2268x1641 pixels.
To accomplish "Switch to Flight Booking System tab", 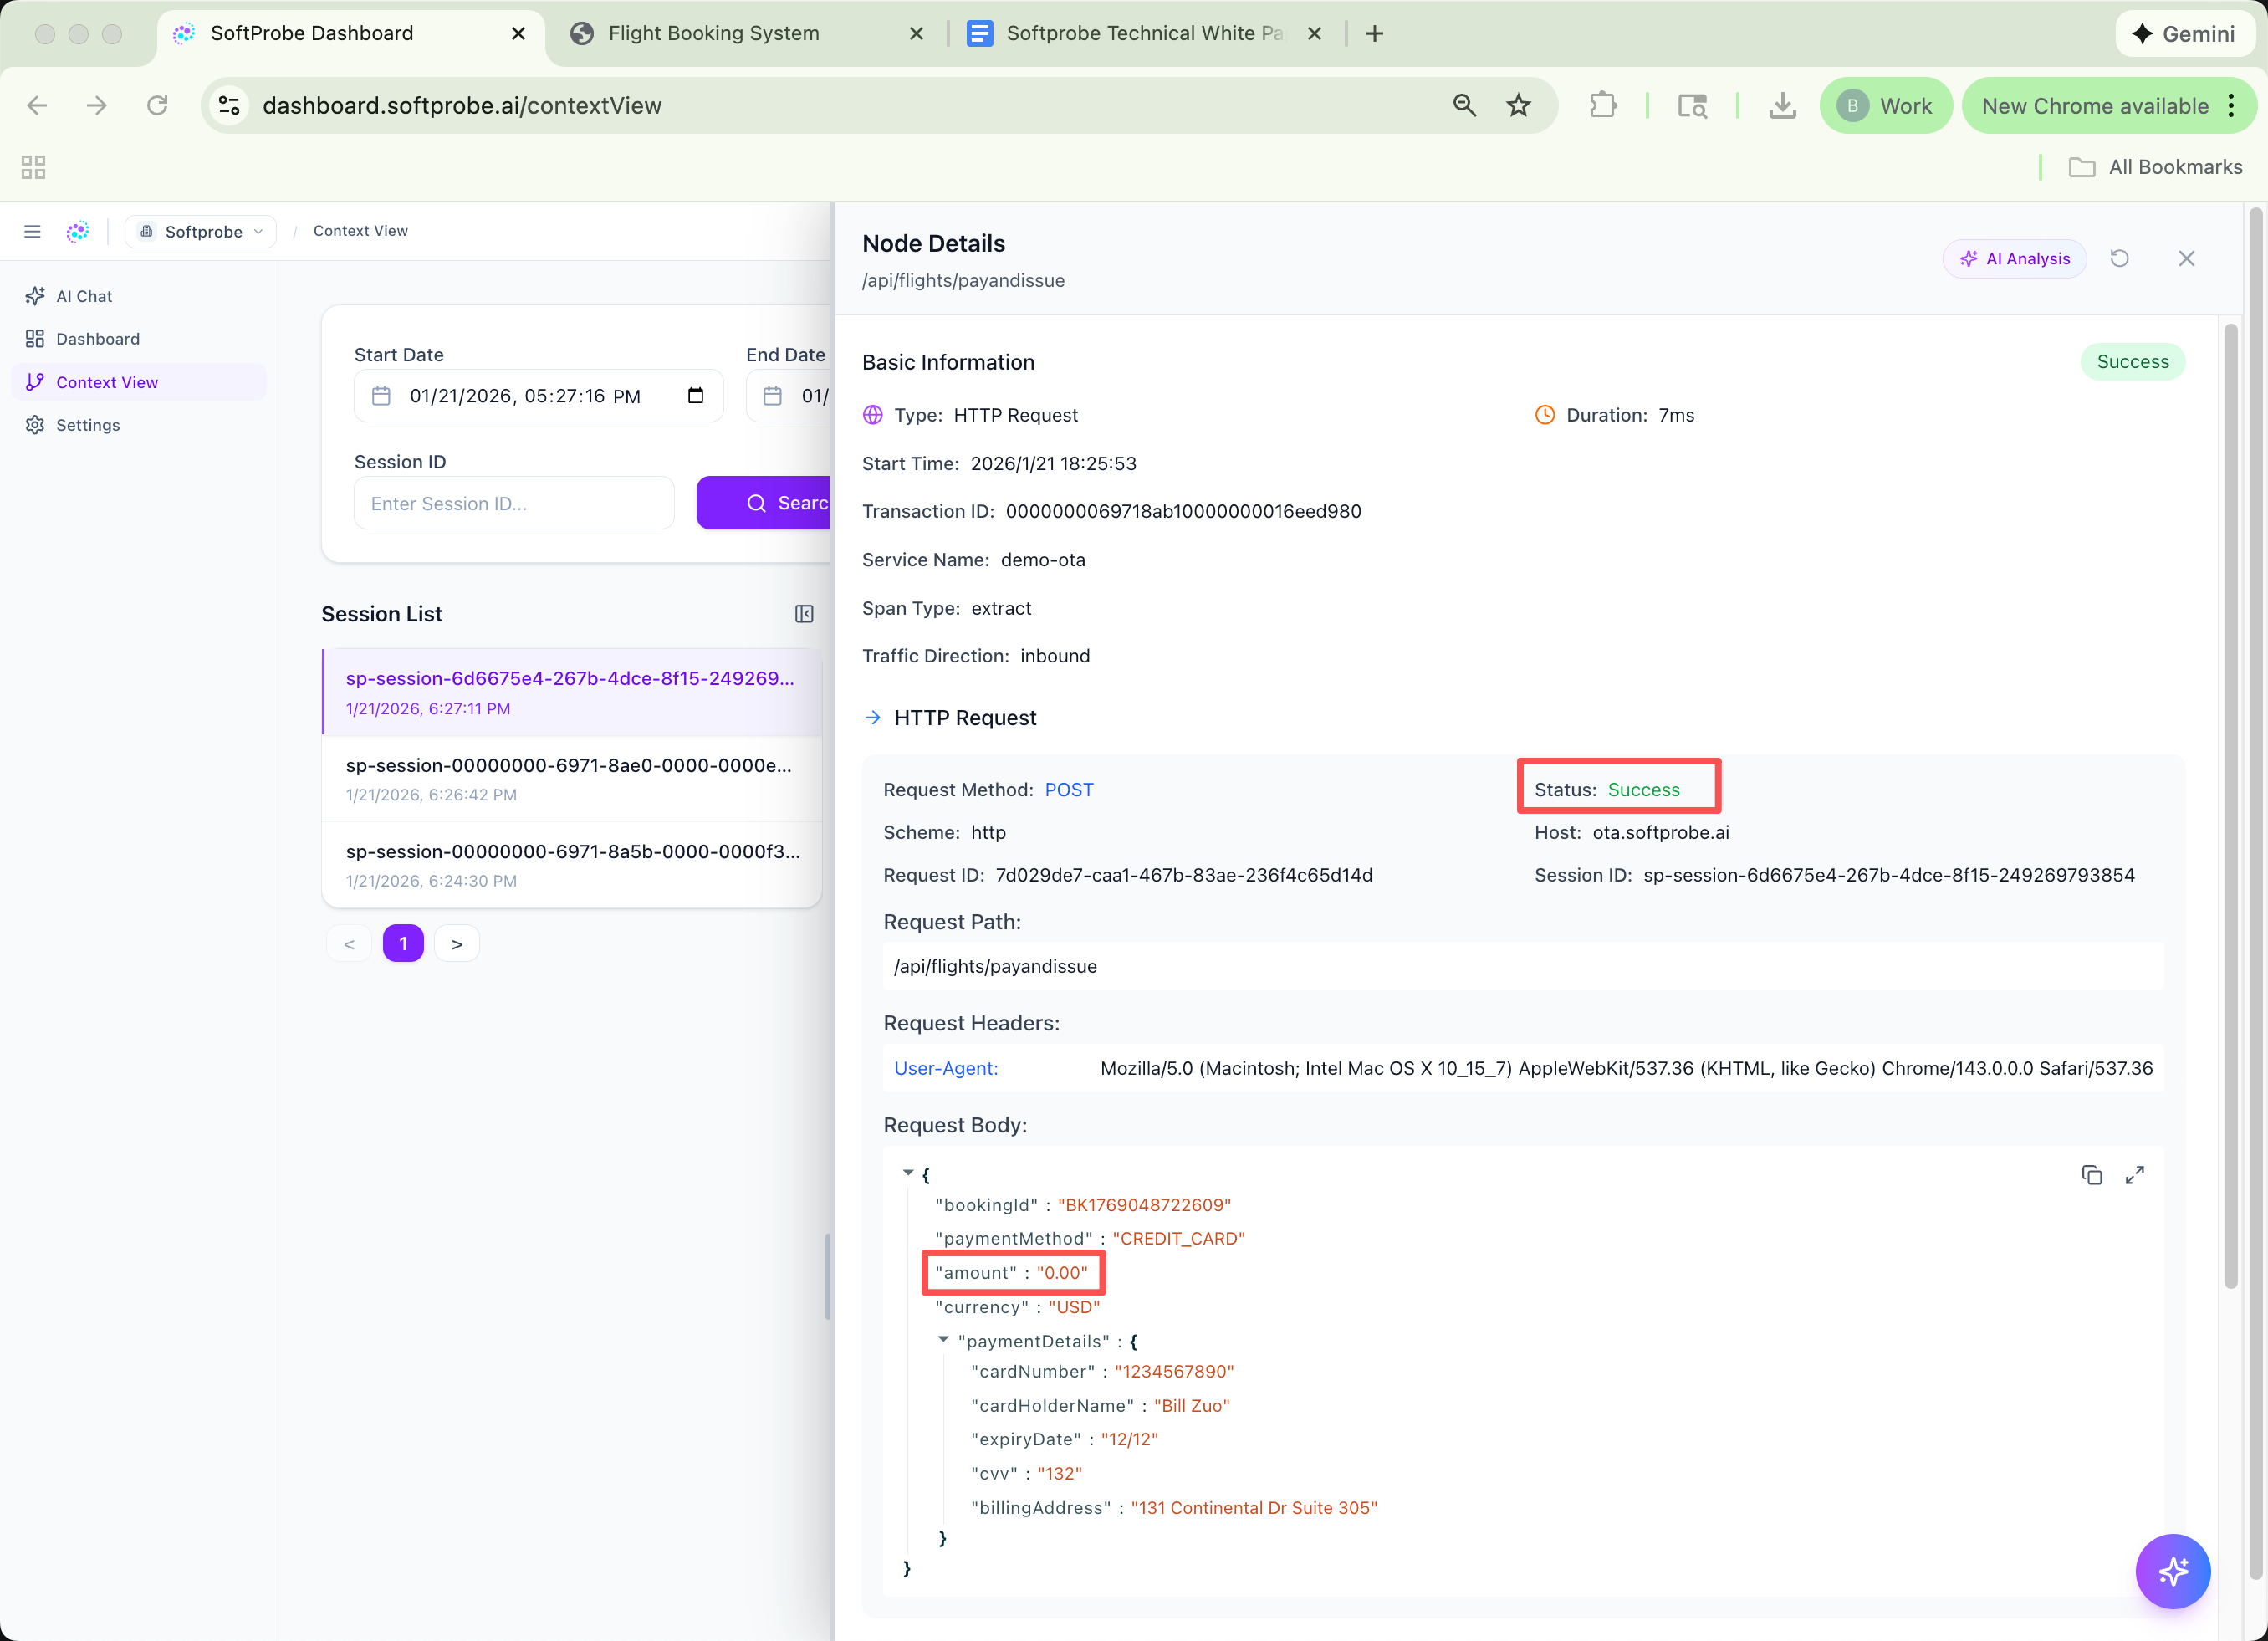I will pos(714,33).
